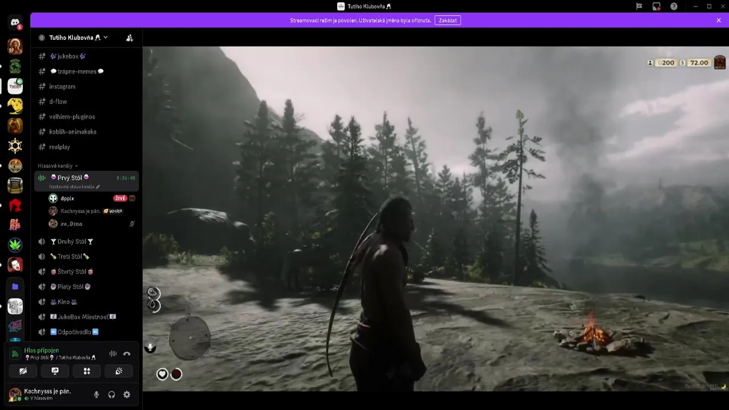Click the stream video of the game
The width and height of the screenshot is (729, 410).
[436, 219]
